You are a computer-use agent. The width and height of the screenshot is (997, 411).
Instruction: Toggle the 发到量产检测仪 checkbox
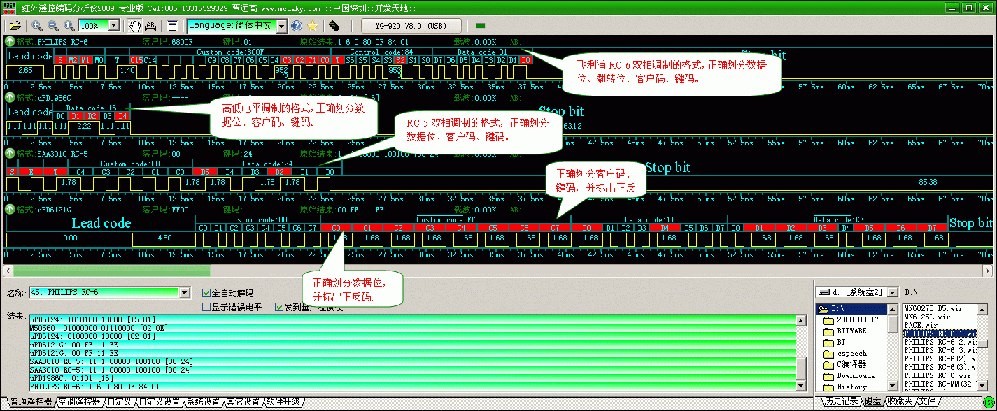[279, 307]
